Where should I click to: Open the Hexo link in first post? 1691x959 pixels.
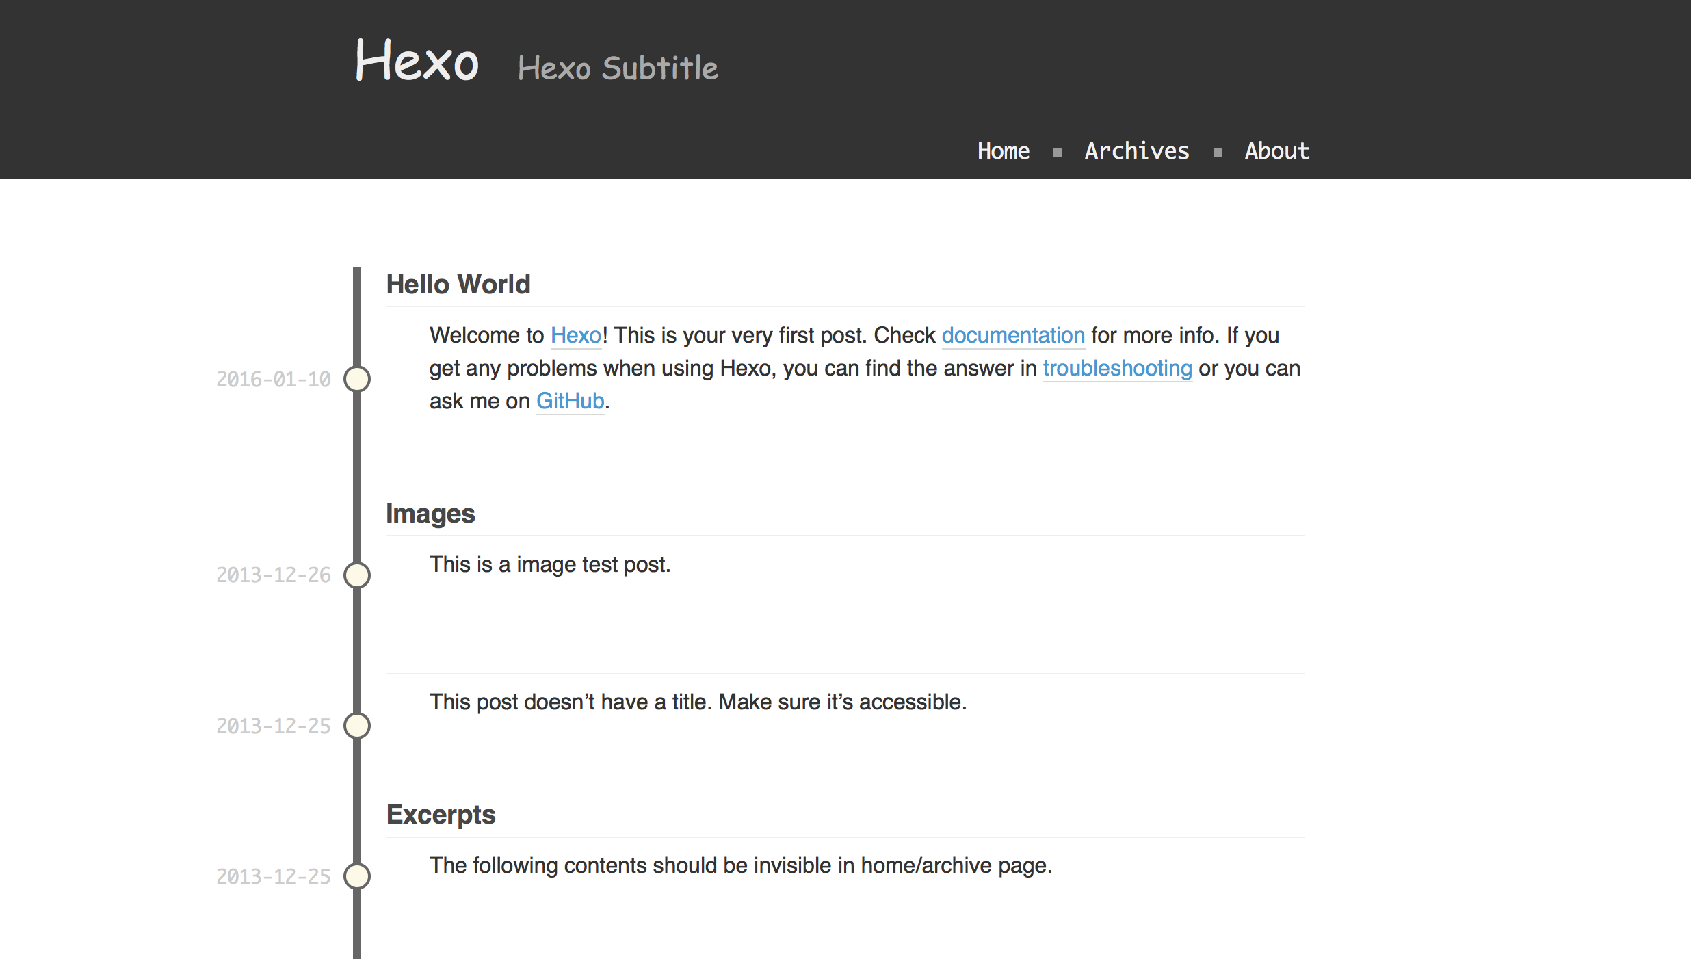[x=575, y=335]
